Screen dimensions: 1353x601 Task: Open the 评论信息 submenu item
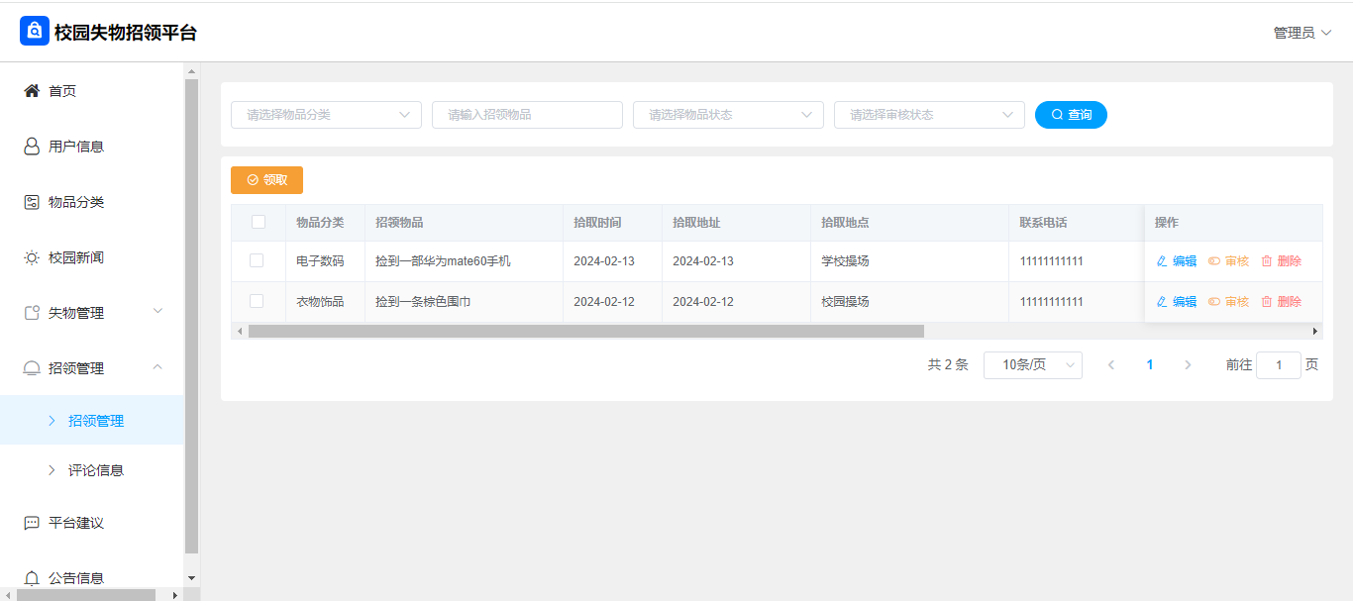coord(95,470)
